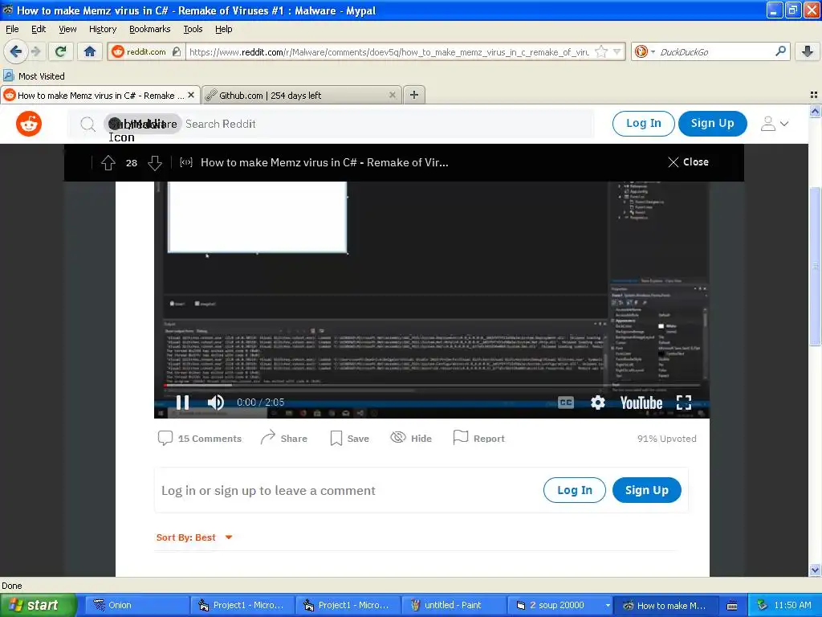Click the header Sign Up button
Image resolution: width=822 pixels, height=617 pixels.
(712, 123)
